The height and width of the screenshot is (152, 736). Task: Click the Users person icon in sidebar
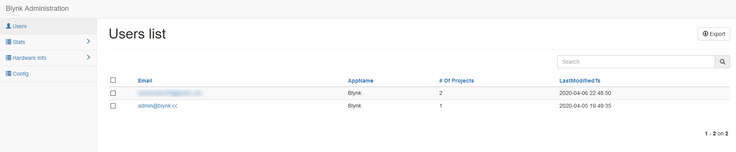(x=8, y=26)
